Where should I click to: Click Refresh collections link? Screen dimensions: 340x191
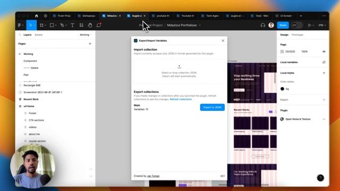point(181,99)
